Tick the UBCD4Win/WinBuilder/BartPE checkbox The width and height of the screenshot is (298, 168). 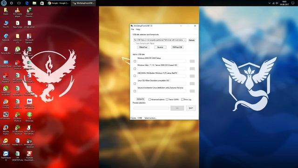(x=135, y=76)
